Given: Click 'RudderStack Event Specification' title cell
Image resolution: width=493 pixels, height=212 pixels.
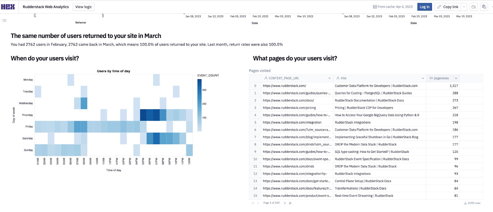Looking at the screenshot, I should point(380,159).
